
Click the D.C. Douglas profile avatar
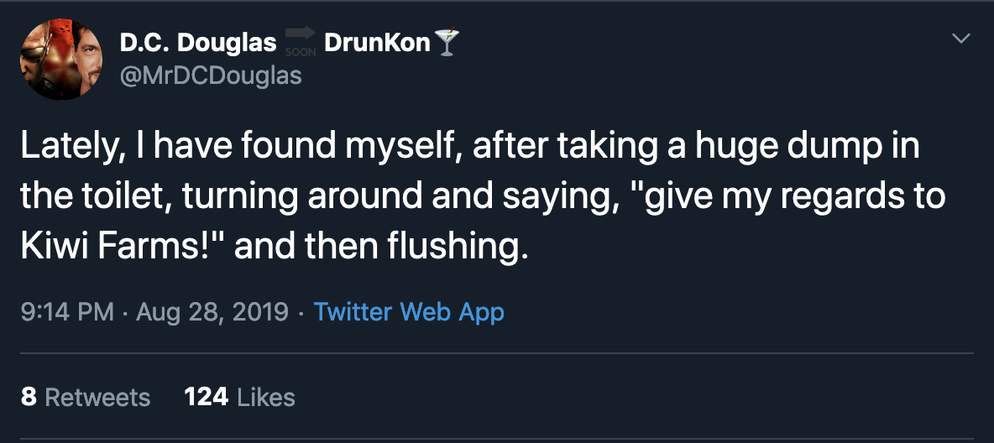tap(60, 59)
